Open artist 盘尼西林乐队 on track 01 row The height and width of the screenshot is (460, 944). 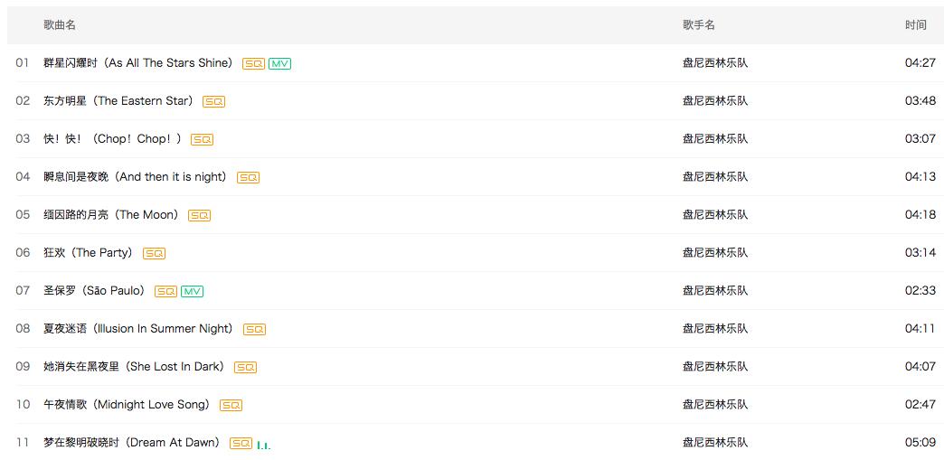click(x=714, y=63)
